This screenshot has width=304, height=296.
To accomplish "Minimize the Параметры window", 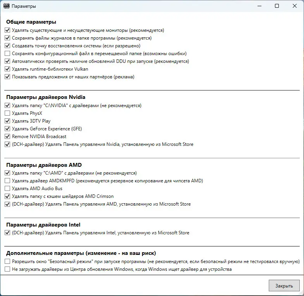I will (259, 6).
